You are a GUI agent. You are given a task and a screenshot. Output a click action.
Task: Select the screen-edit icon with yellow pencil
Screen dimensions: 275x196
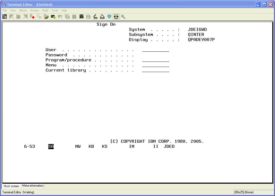(53, 17)
